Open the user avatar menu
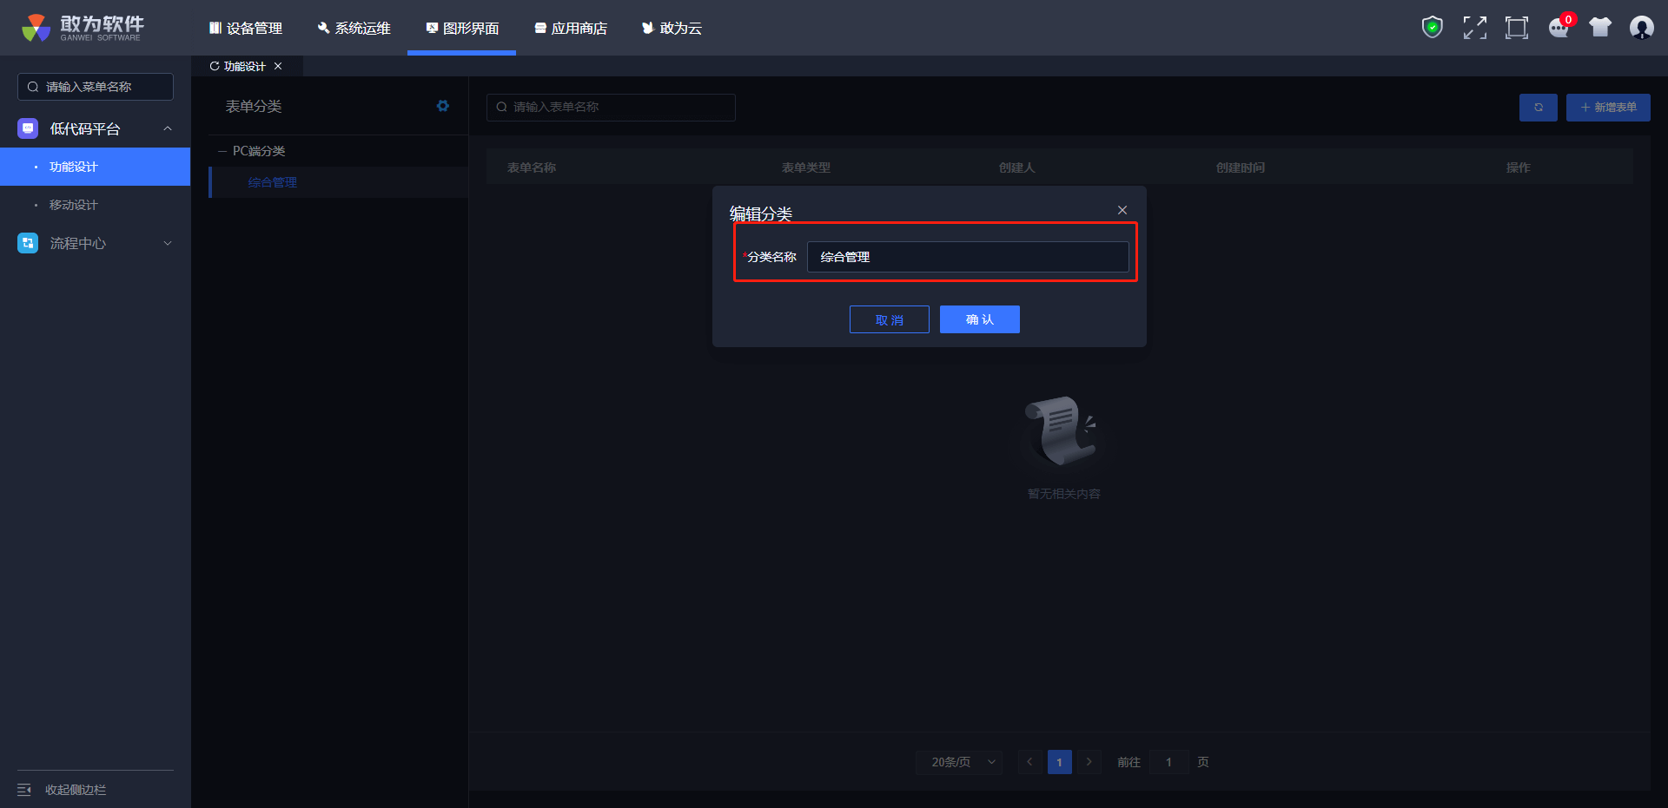 point(1642,28)
